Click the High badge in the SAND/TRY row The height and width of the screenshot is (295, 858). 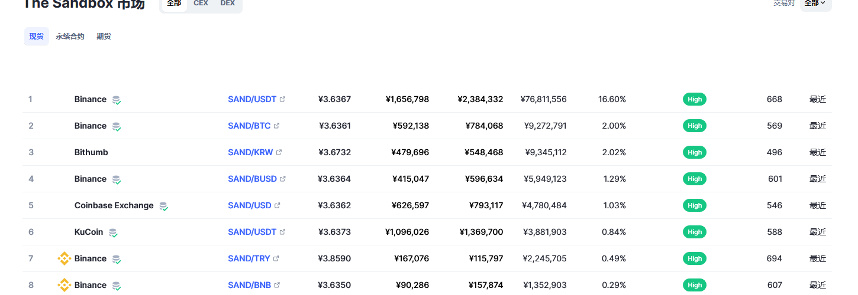695,258
